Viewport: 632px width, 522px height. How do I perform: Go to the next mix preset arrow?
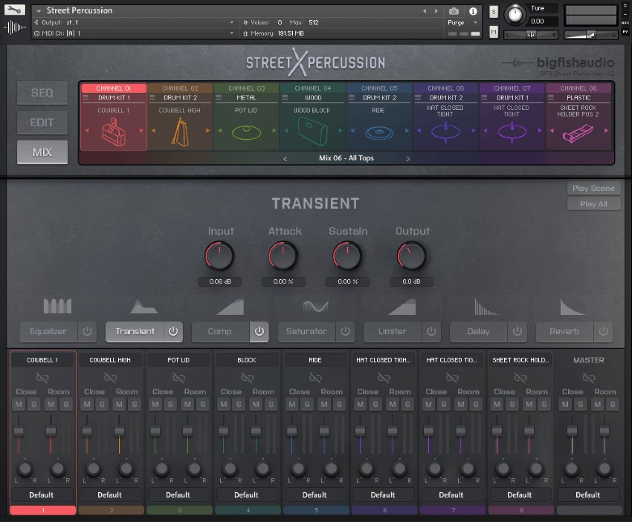[x=407, y=159]
